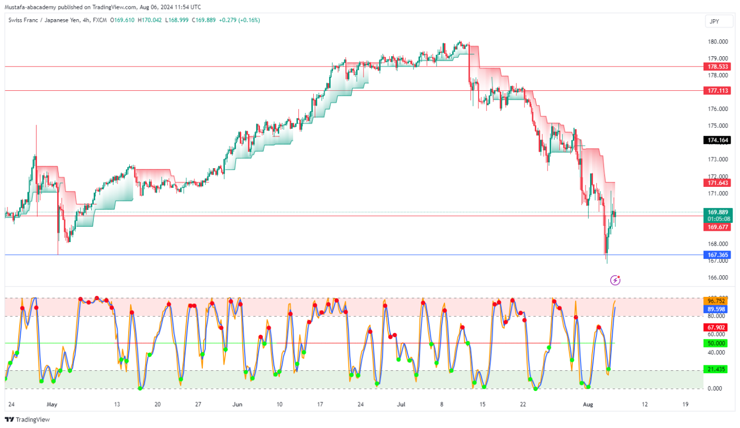
Task: Click the H170.042 high value in header
Action: coord(149,20)
